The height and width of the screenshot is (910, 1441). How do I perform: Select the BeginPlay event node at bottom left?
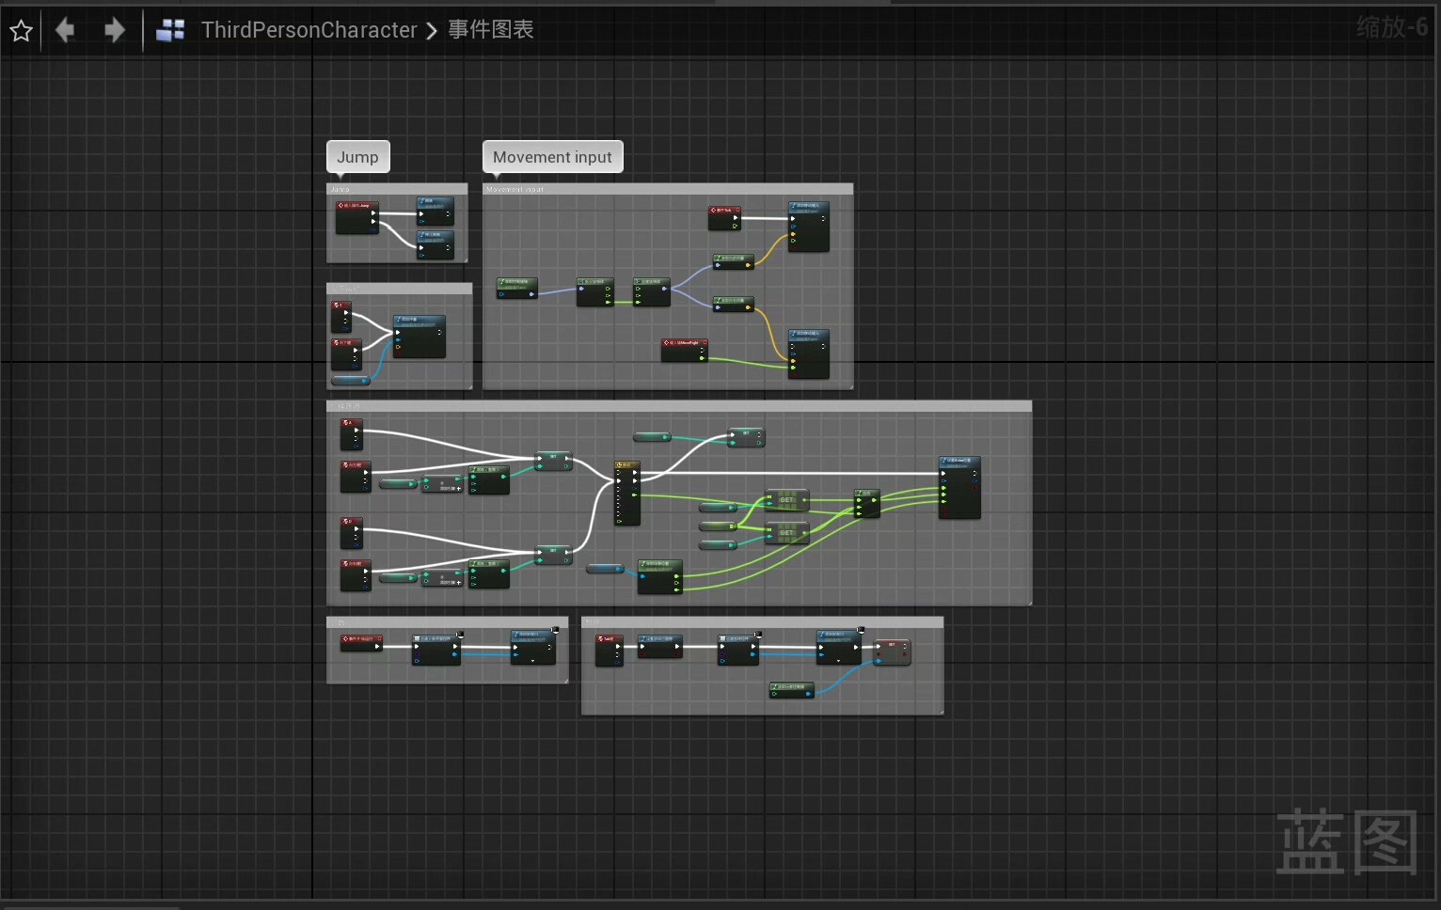(361, 643)
